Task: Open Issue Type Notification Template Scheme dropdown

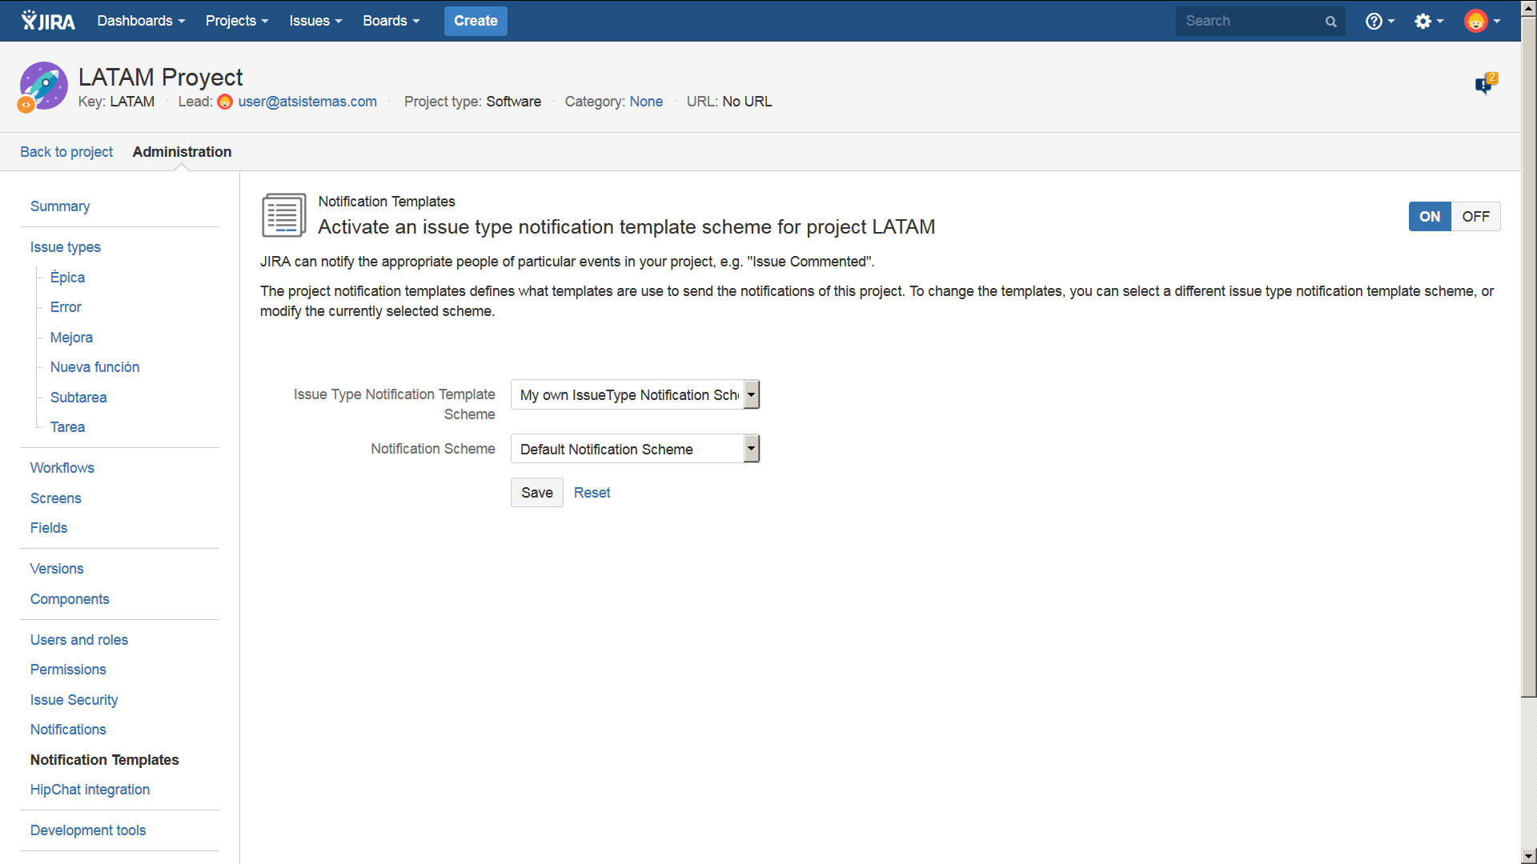Action: click(x=635, y=394)
